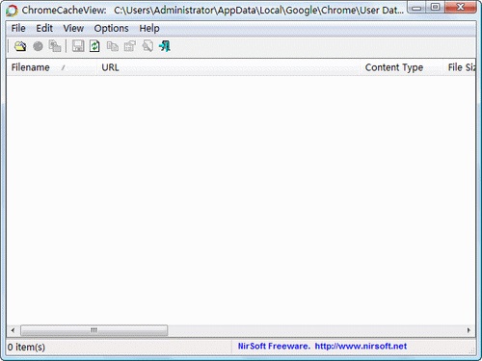Open the NirSoft website link
This screenshot has width=482, height=361.
point(361,346)
